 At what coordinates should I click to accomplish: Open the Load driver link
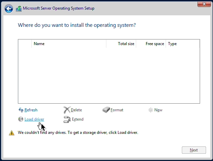[34, 119]
